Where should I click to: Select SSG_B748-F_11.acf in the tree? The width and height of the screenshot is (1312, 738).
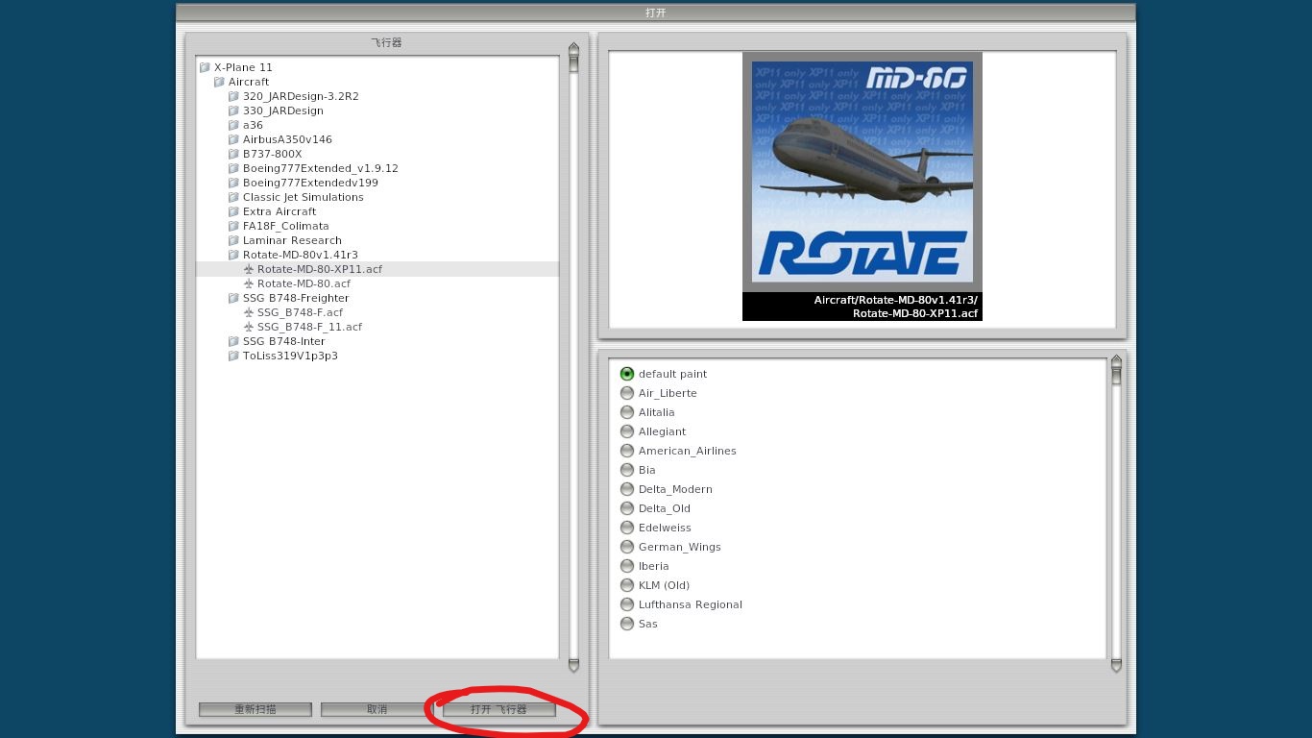(x=309, y=327)
